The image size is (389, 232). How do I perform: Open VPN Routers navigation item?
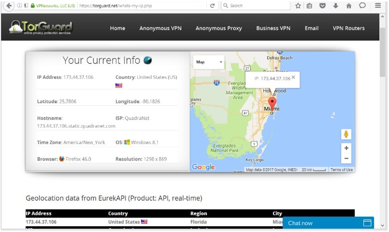coord(348,28)
